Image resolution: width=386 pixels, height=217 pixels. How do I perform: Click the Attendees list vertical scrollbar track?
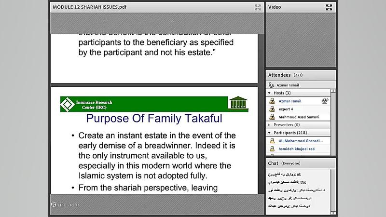click(x=333, y=123)
